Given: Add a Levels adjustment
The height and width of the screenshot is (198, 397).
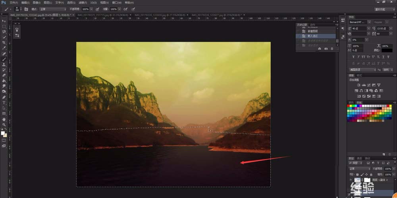Looking at the screenshot, I should coord(364,85).
